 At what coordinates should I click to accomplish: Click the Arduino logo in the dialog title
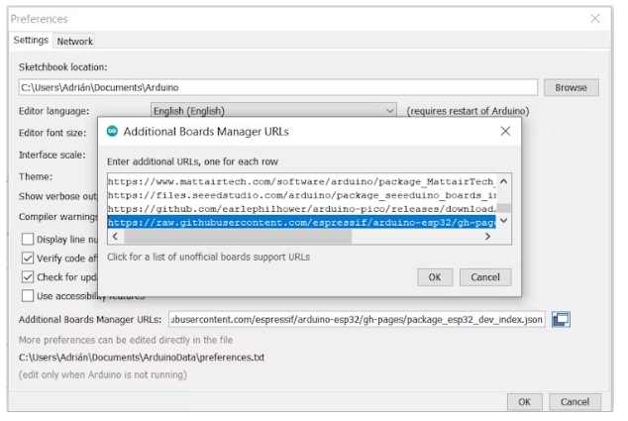click(x=113, y=131)
